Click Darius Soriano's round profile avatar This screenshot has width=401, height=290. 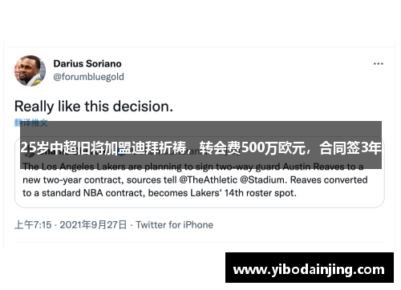[30, 70]
